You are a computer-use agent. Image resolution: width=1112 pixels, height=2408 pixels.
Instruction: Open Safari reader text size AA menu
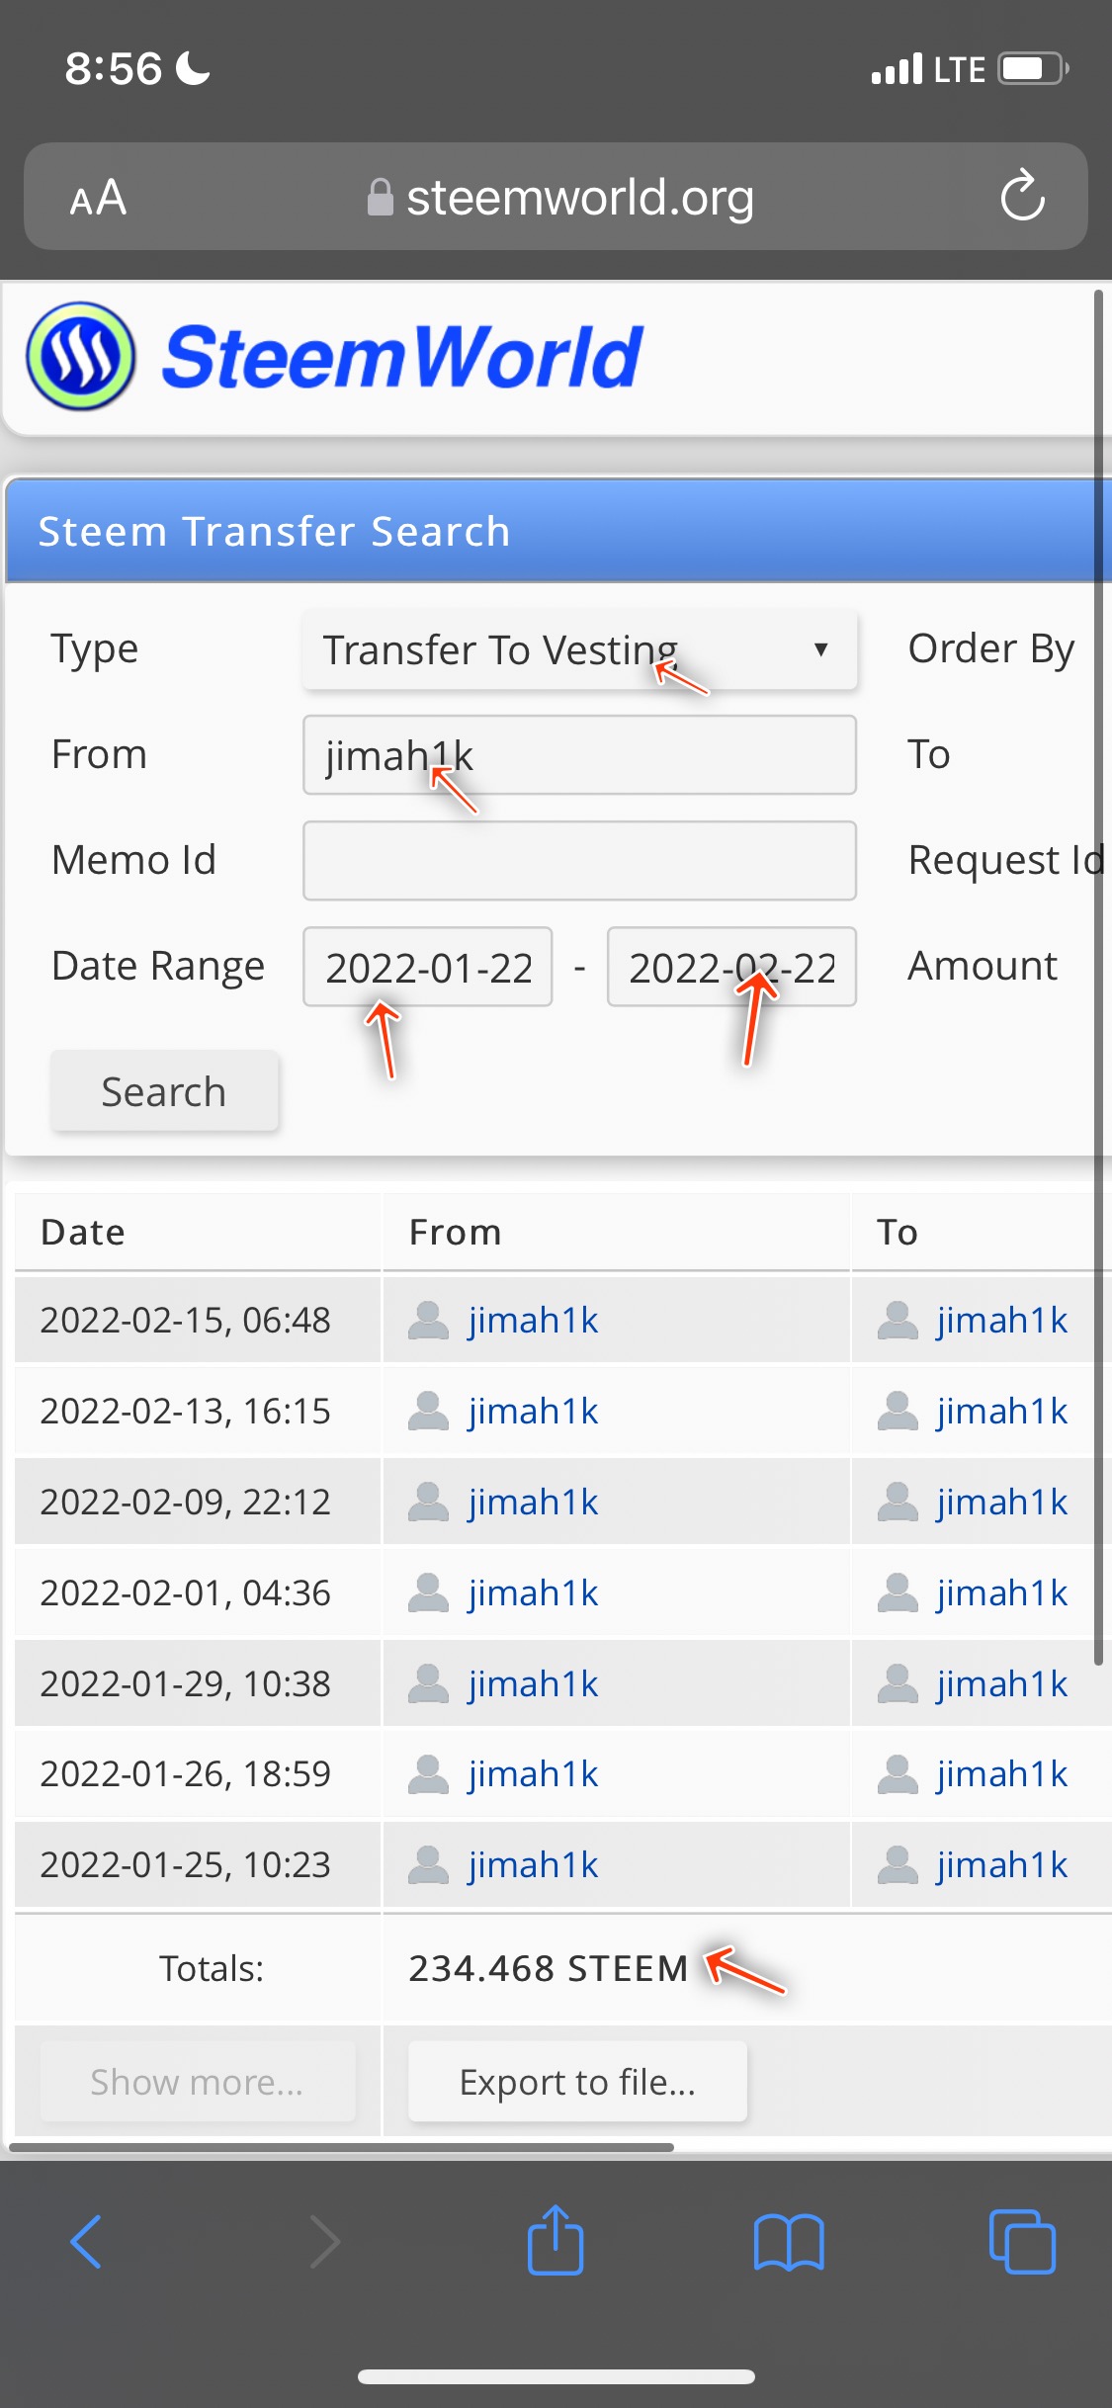click(98, 198)
